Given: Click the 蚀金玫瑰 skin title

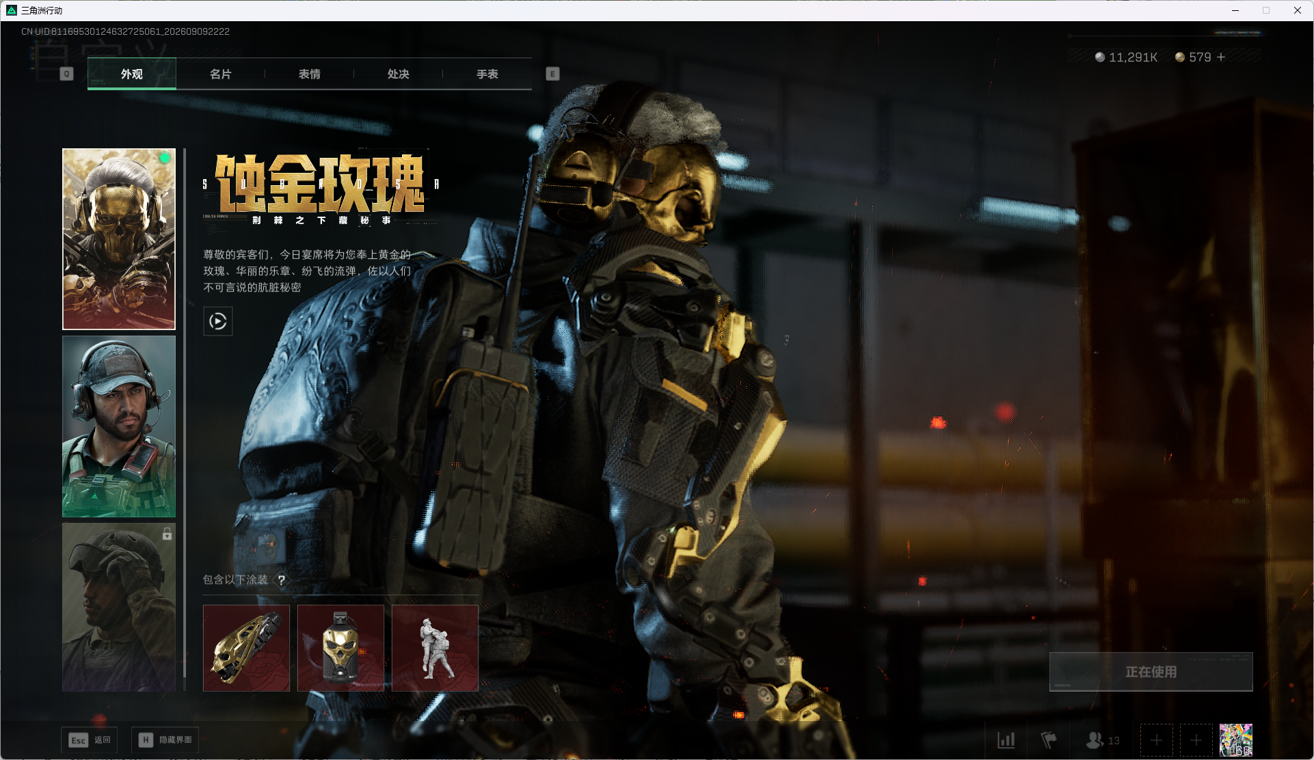Looking at the screenshot, I should click(320, 183).
